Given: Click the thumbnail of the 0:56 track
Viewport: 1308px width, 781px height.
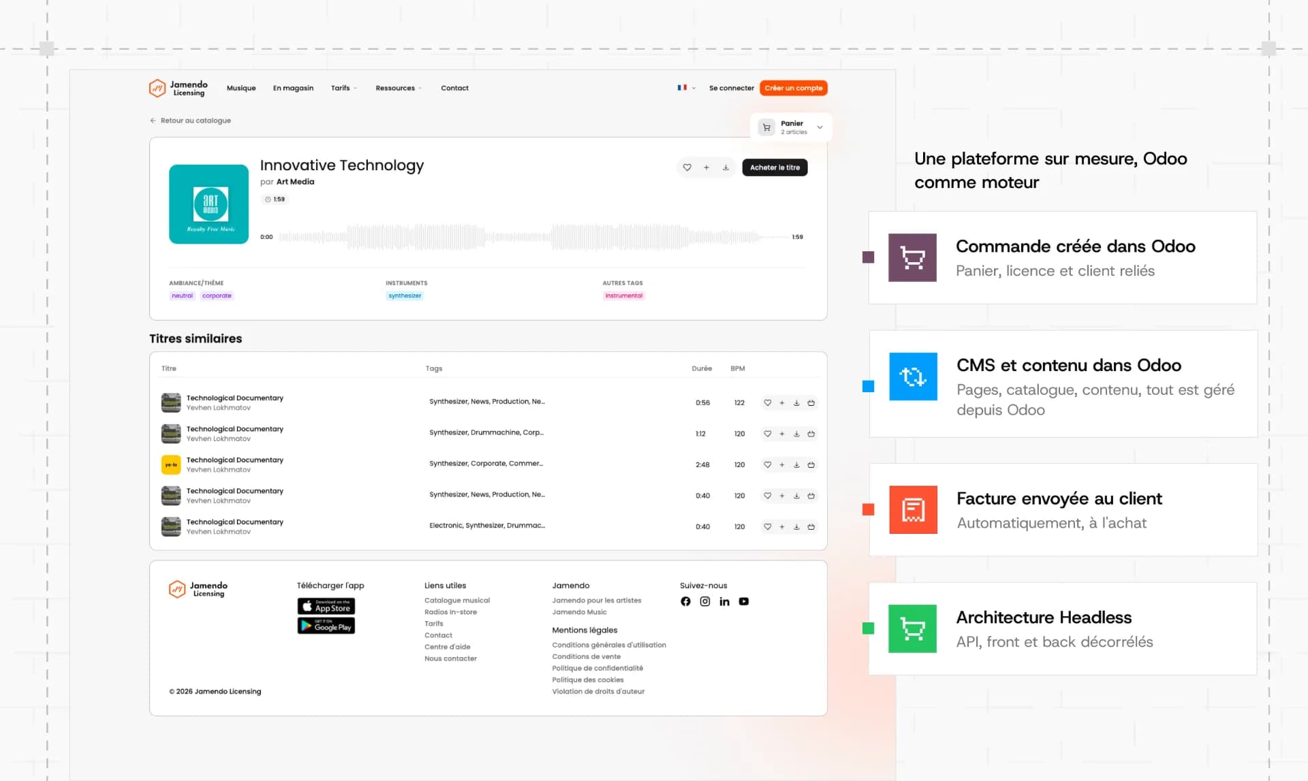Looking at the screenshot, I should click(171, 403).
